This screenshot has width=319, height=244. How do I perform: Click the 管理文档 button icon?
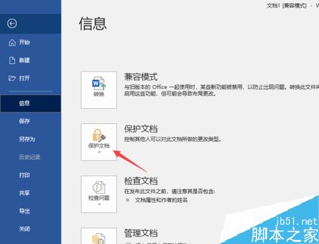click(x=99, y=236)
